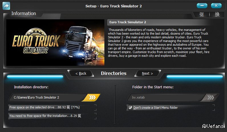Select the Directories section heading
The image size is (227, 132).
[114, 73]
